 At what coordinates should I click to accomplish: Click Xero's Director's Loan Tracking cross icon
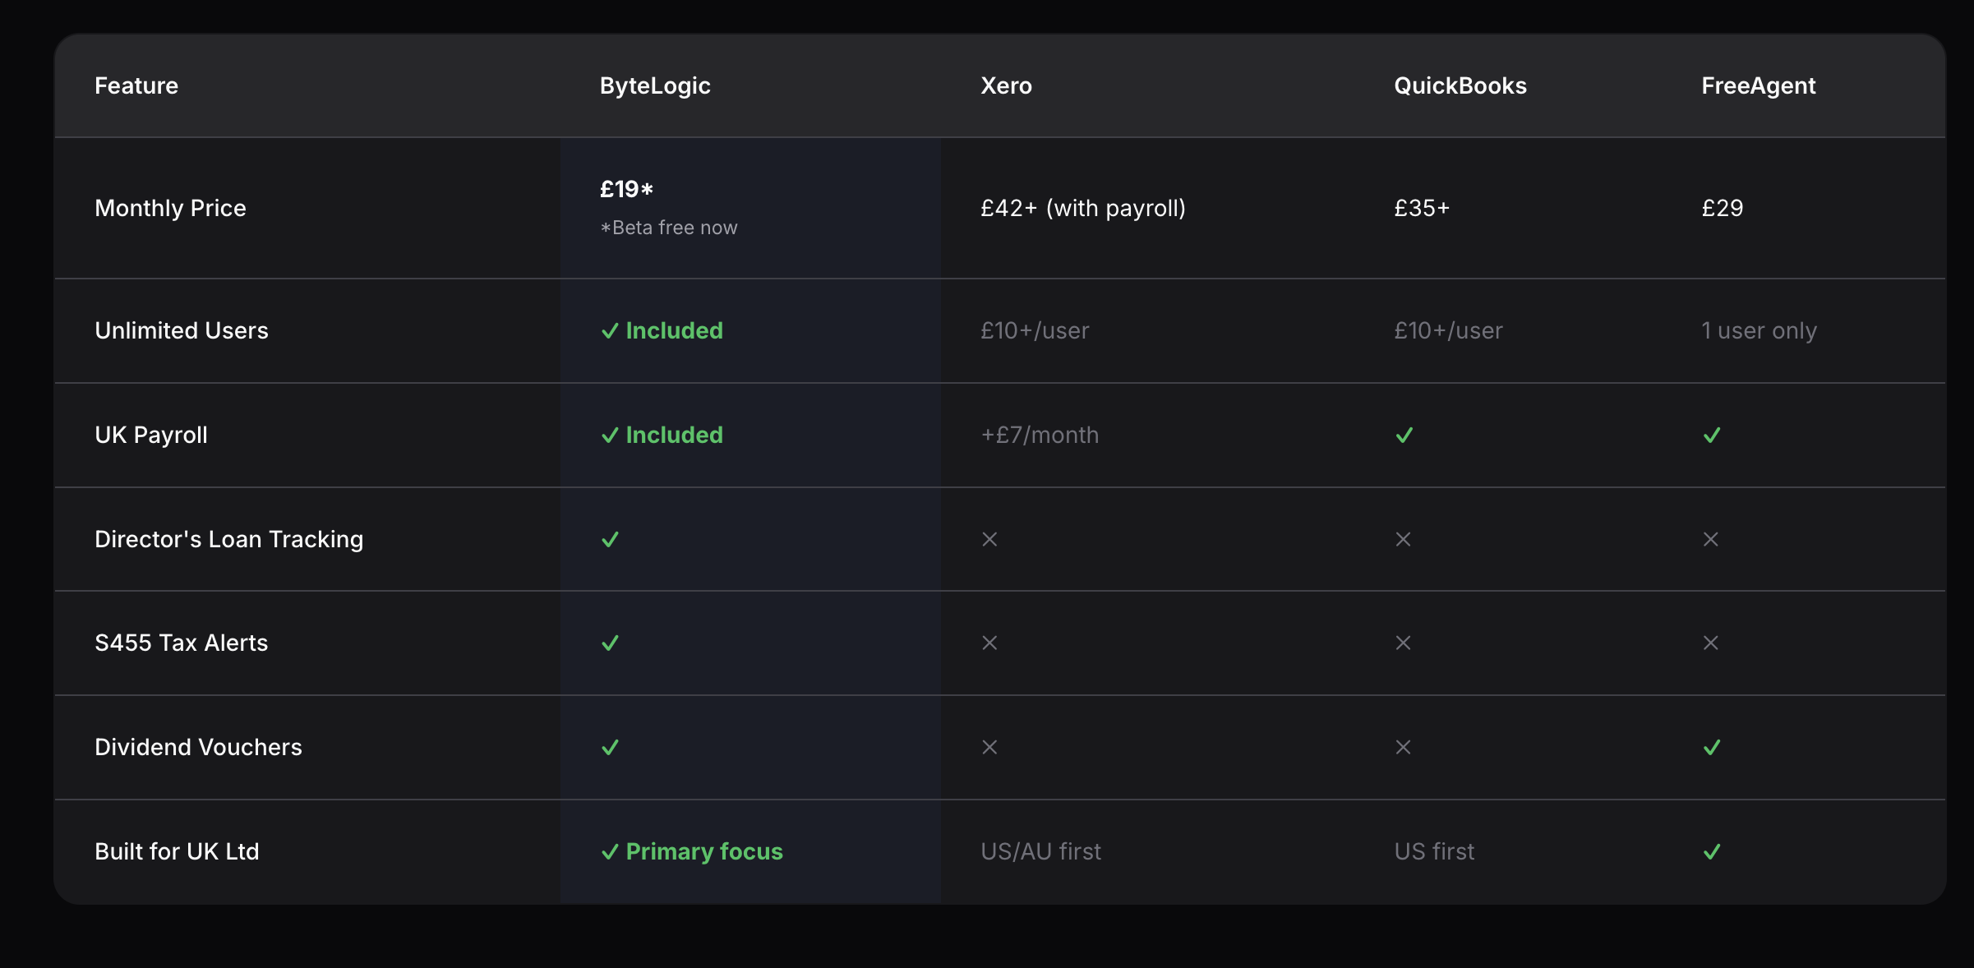(989, 539)
